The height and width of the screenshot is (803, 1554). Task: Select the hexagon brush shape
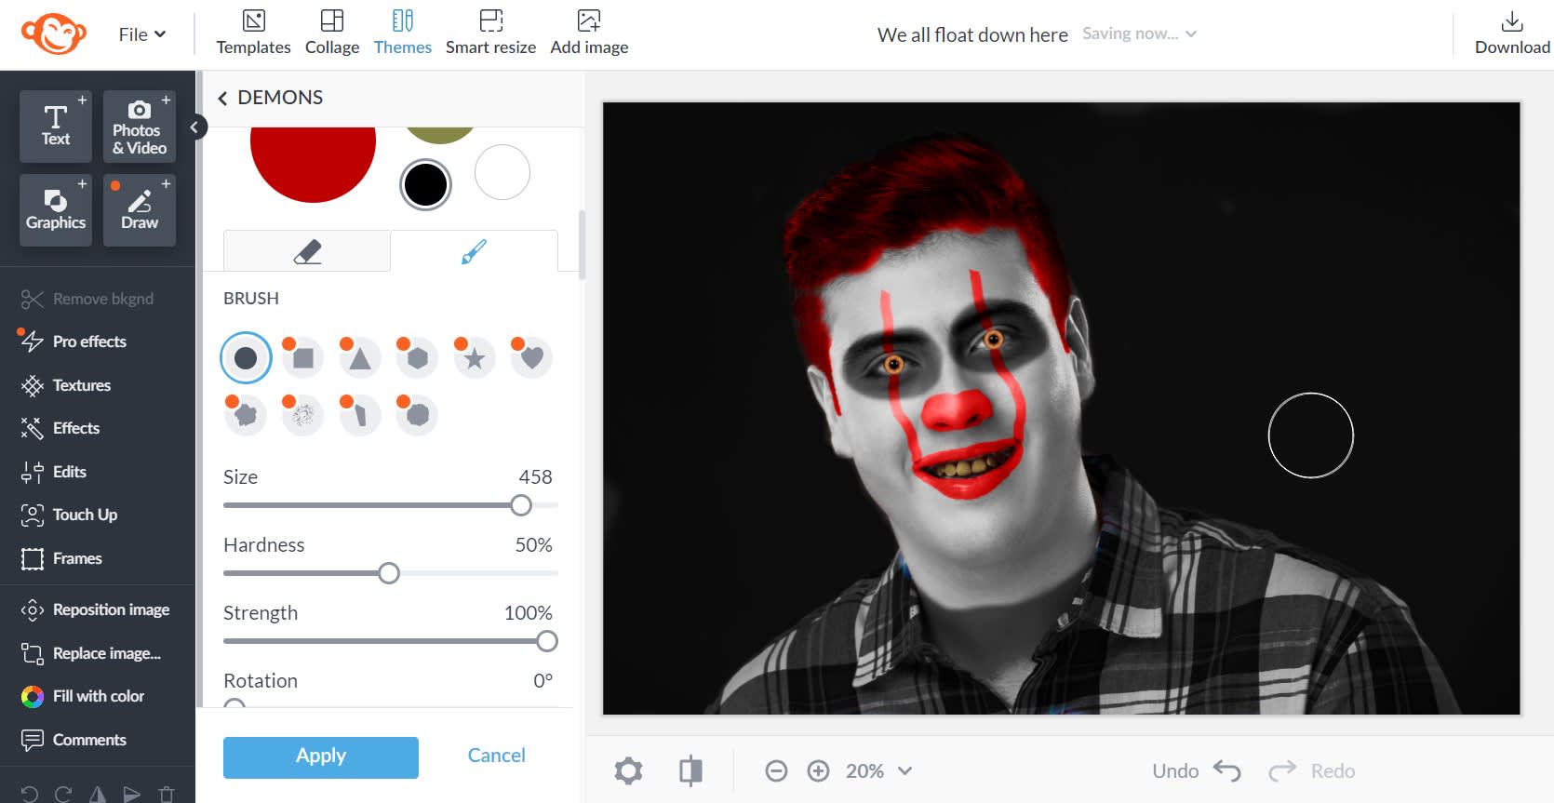pos(418,357)
